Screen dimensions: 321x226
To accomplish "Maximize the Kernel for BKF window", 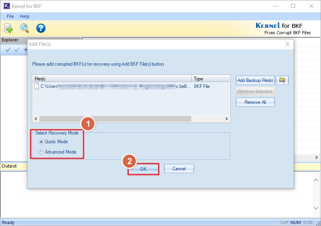I will 293,6.
